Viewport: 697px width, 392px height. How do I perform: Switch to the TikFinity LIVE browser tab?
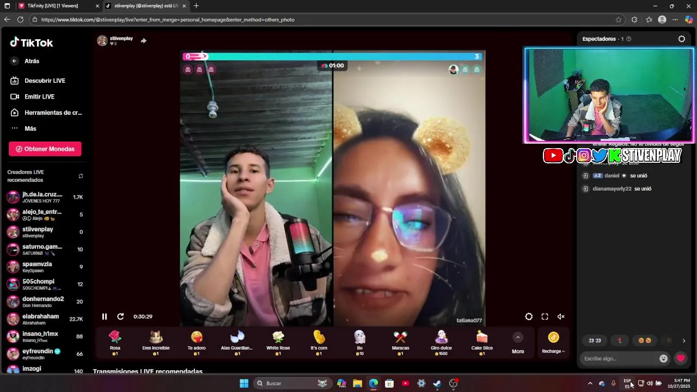coord(59,6)
